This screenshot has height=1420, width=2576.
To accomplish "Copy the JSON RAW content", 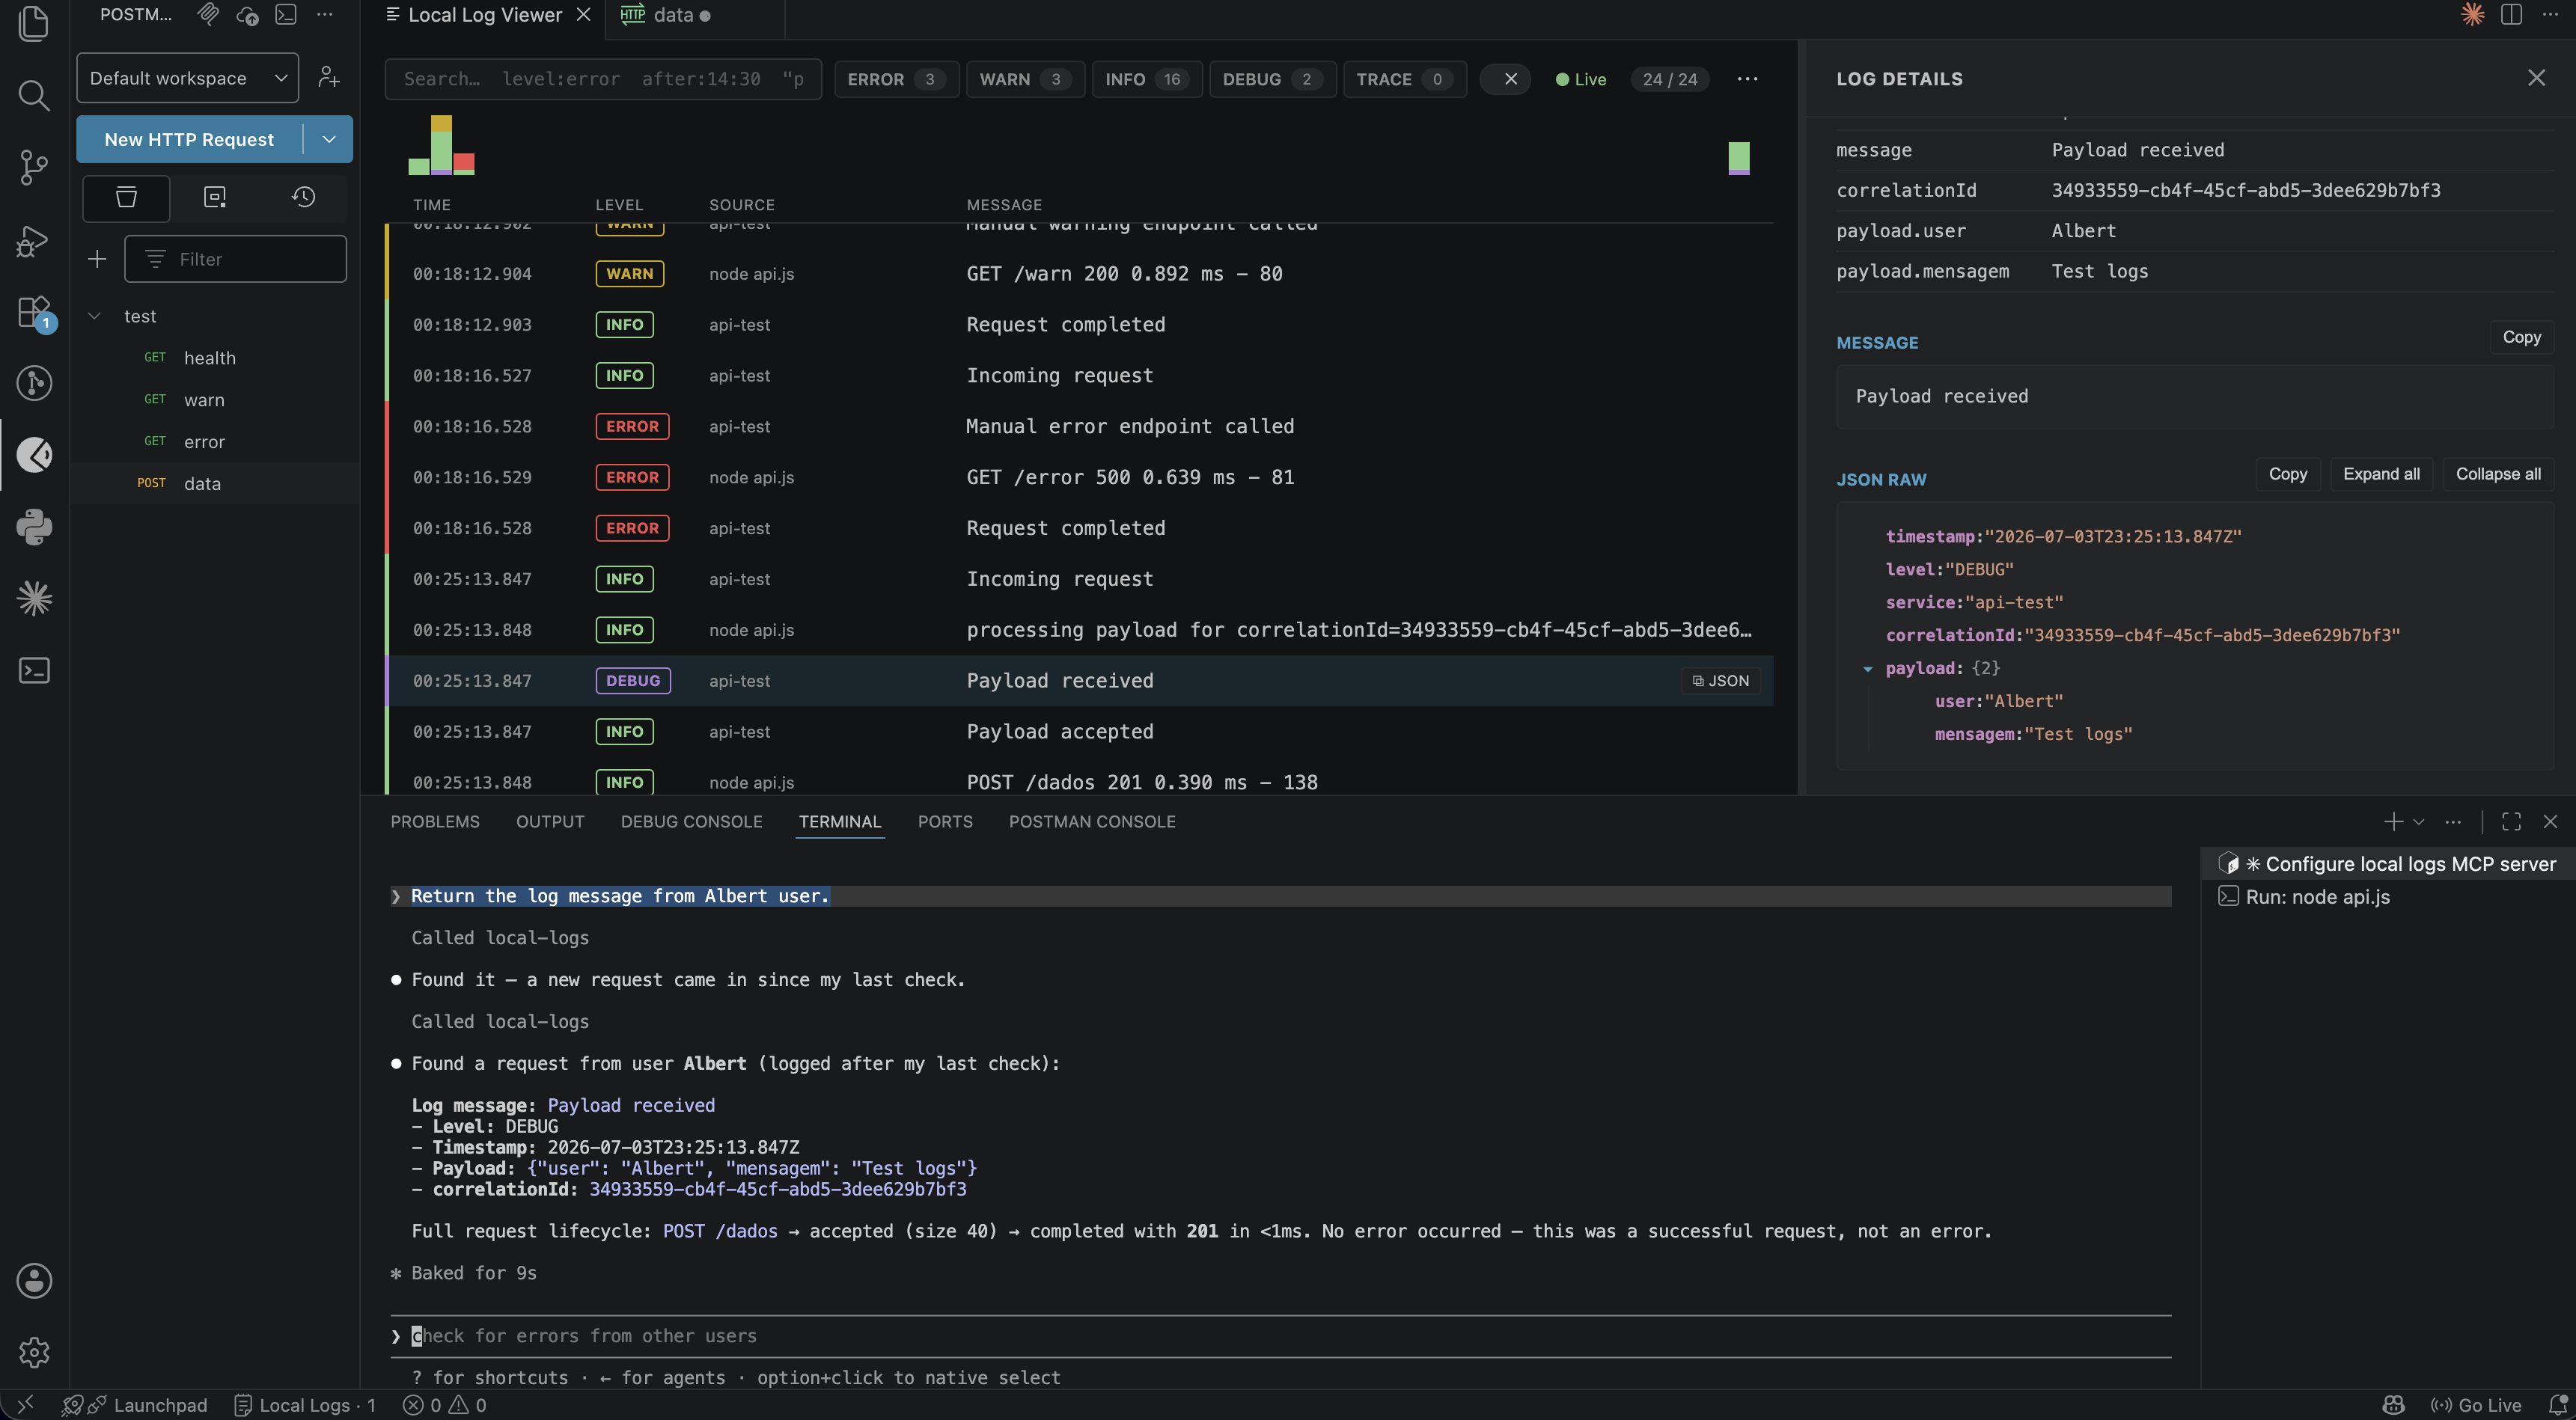I will pyautogui.click(x=2287, y=474).
